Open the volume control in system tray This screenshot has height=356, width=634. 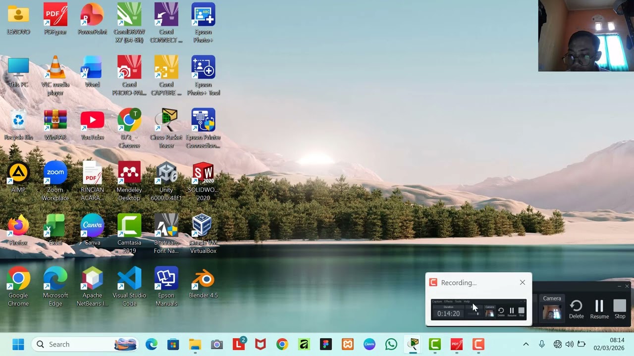570,344
